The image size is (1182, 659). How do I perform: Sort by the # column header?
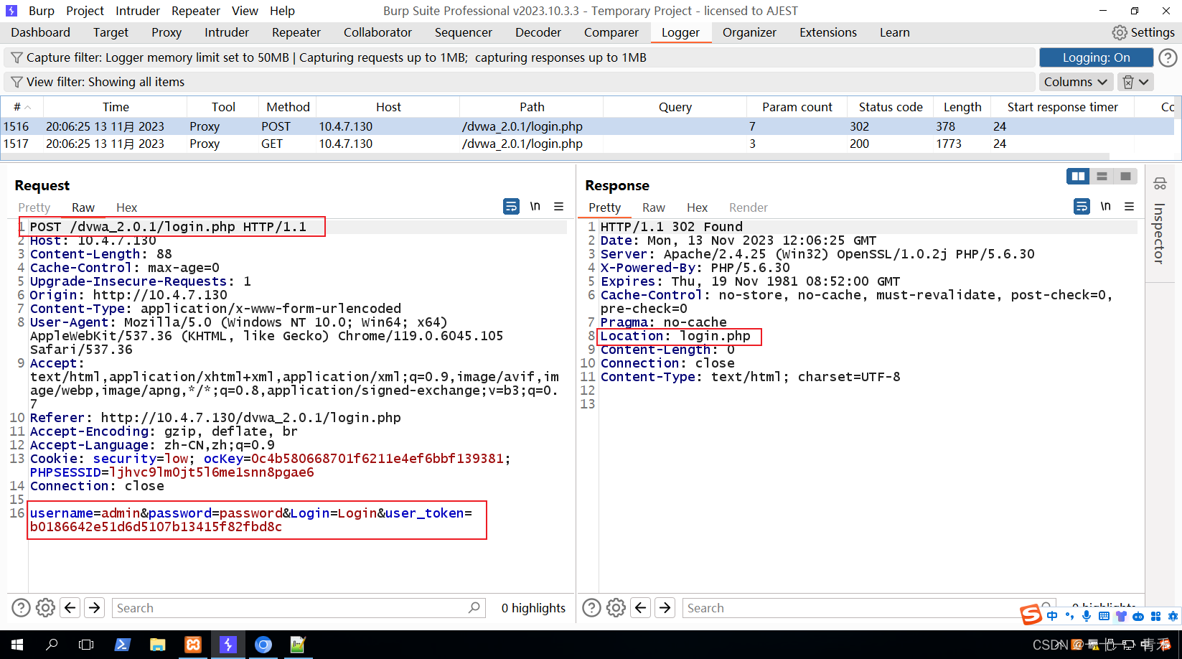pyautogui.click(x=22, y=107)
